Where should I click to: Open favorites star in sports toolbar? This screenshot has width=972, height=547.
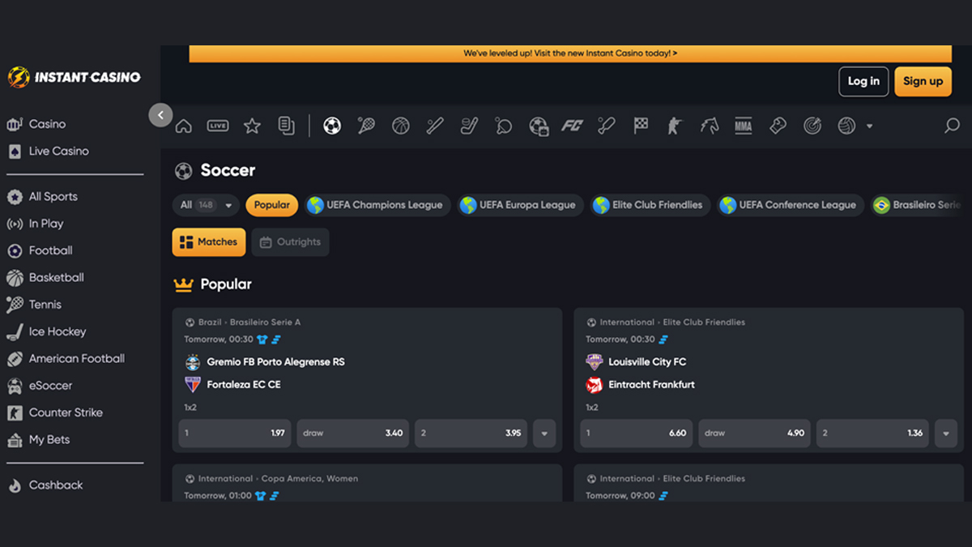click(x=252, y=126)
